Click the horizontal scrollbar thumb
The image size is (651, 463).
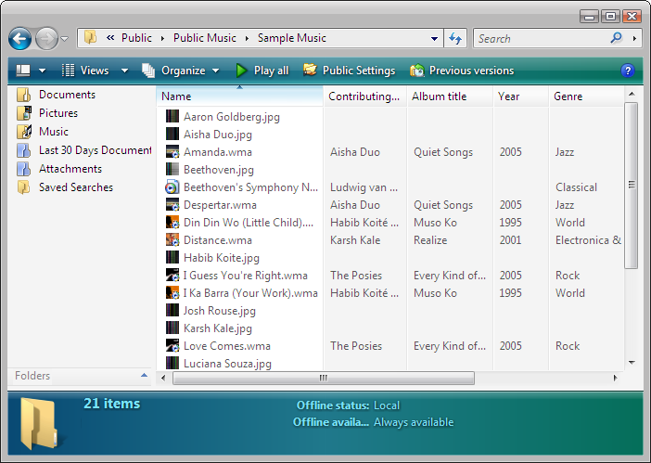point(323,378)
